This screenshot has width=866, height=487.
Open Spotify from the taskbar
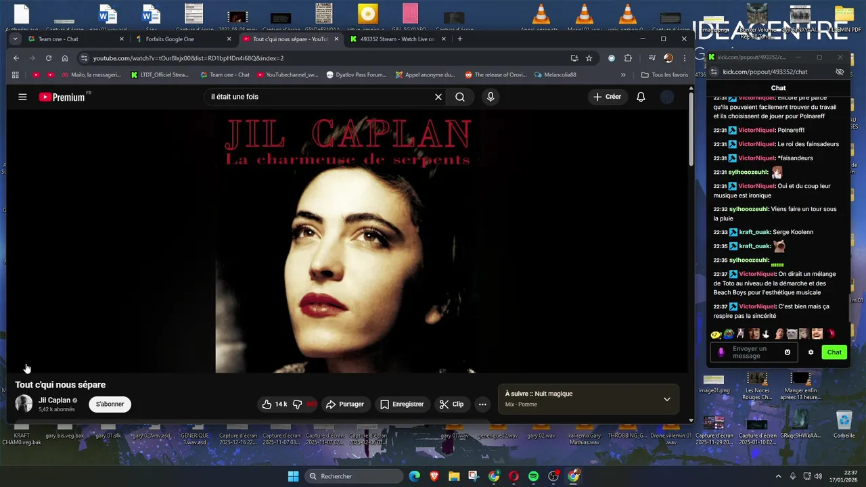point(534,476)
